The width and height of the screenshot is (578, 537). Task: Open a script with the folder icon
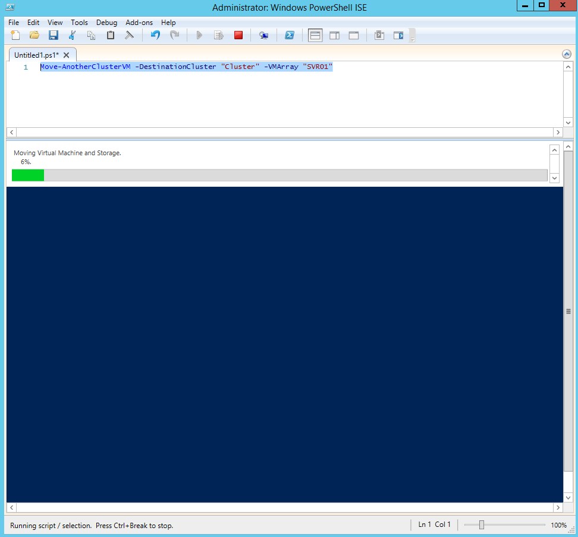(x=34, y=35)
